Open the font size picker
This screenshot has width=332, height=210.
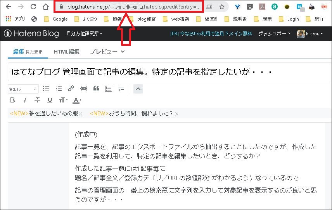(x=63, y=100)
